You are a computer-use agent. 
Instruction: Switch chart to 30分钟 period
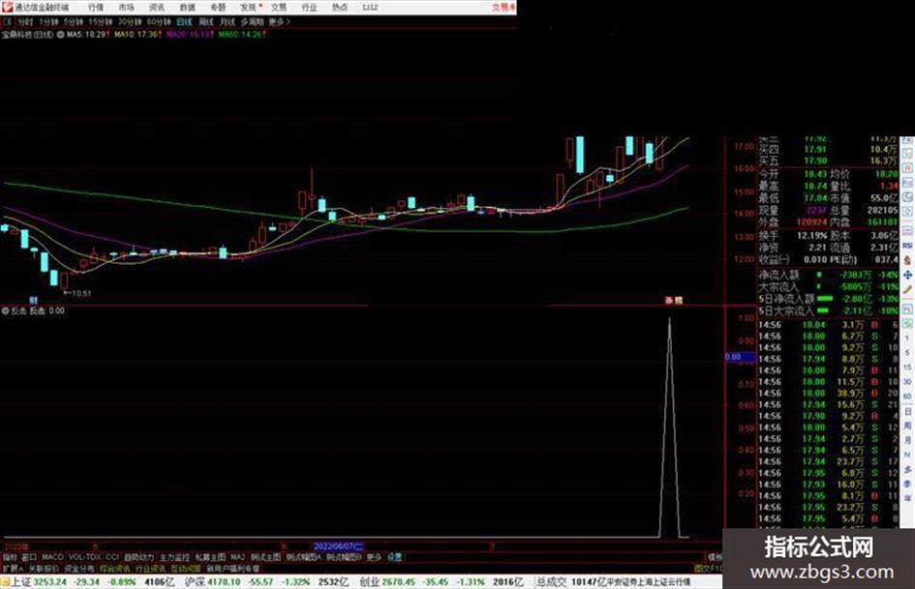[x=130, y=21]
